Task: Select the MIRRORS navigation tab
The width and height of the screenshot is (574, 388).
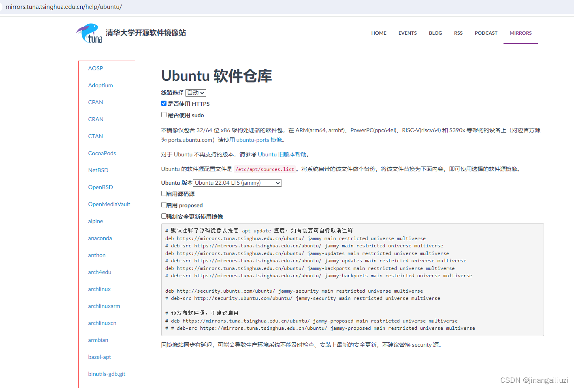Action: click(x=521, y=33)
